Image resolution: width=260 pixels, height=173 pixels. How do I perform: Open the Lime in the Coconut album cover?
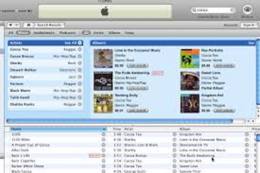tap(103, 58)
